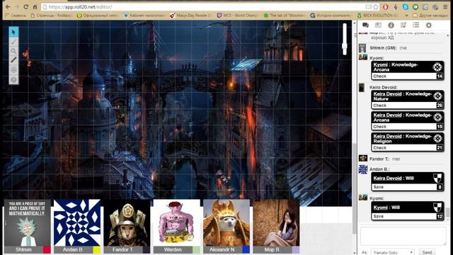
Task: Select Warden's pink figure avatar
Action: point(176,222)
